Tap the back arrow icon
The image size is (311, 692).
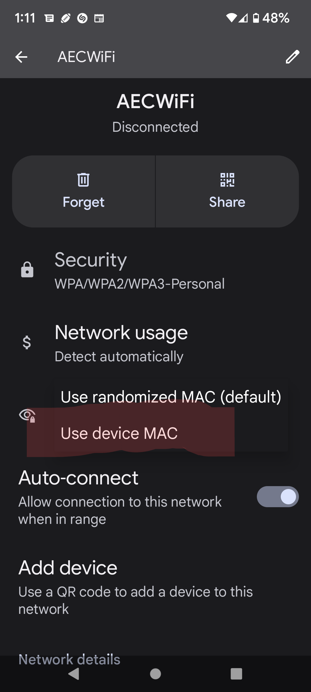click(x=21, y=57)
